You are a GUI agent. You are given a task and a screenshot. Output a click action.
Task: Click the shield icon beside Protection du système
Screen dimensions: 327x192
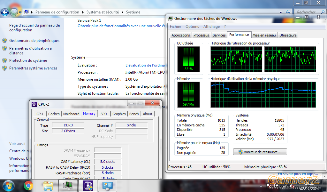tap(4, 60)
